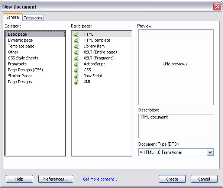Cancel the New Document dialog
223x188 pixels.
click(204, 179)
